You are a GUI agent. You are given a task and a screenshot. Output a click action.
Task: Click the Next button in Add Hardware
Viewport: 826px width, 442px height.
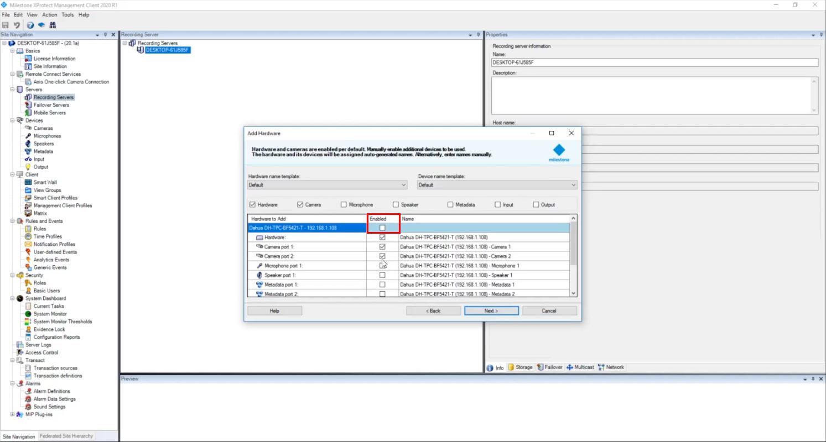point(491,310)
